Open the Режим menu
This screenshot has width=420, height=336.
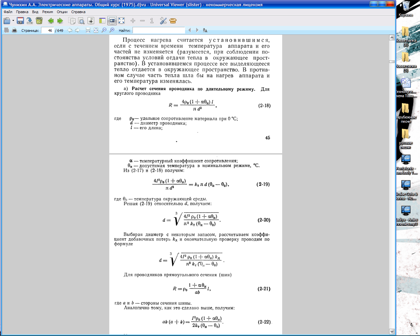coord(48,12)
